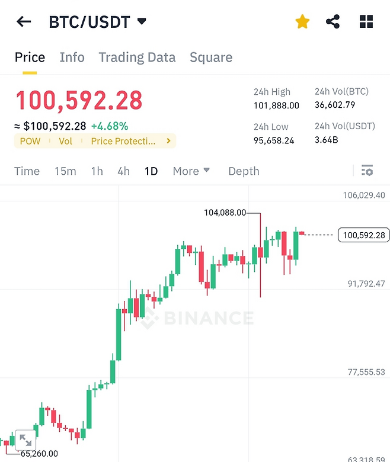Screen dimensions: 390x462
Task: Expand the More timeframes dropdown
Action: click(191, 171)
